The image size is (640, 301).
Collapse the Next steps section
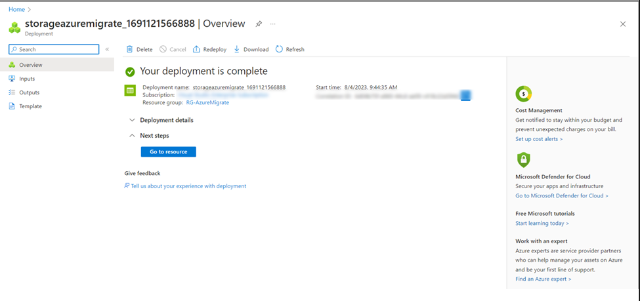coord(149,135)
